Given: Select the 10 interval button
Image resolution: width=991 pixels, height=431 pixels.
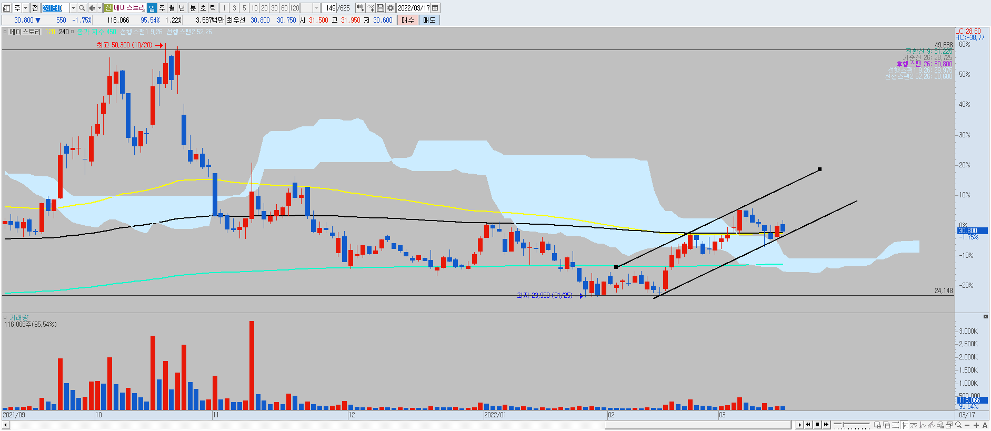Looking at the screenshot, I should (254, 8).
